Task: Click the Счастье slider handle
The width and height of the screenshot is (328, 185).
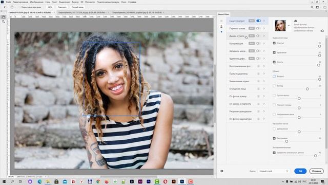Action: 319,46
